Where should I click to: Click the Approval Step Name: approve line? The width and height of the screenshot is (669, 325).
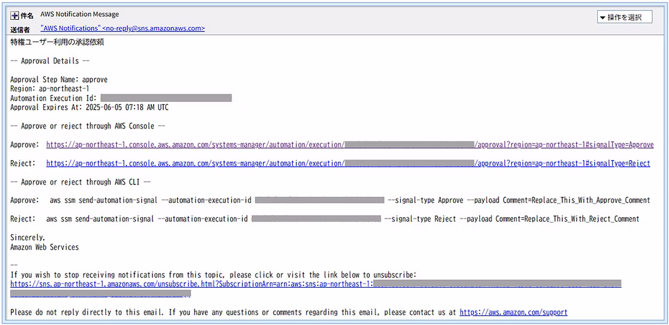[x=59, y=79]
